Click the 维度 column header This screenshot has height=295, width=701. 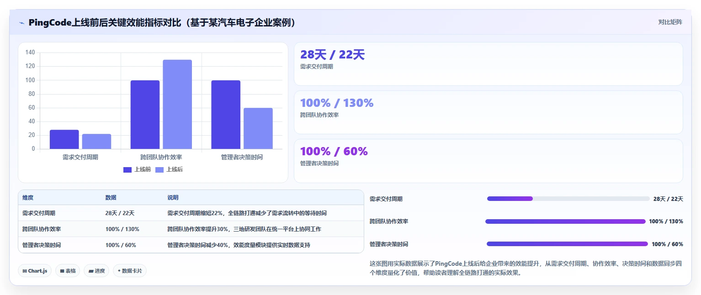28,198
